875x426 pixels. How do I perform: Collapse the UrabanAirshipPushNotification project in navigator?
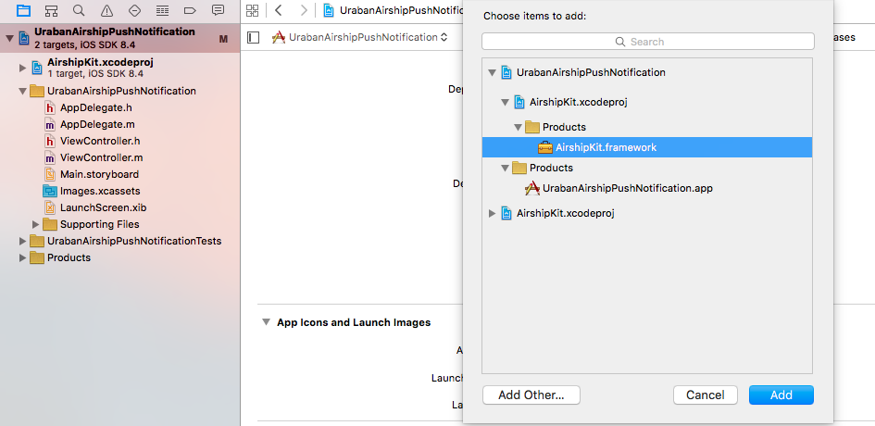coord(9,38)
